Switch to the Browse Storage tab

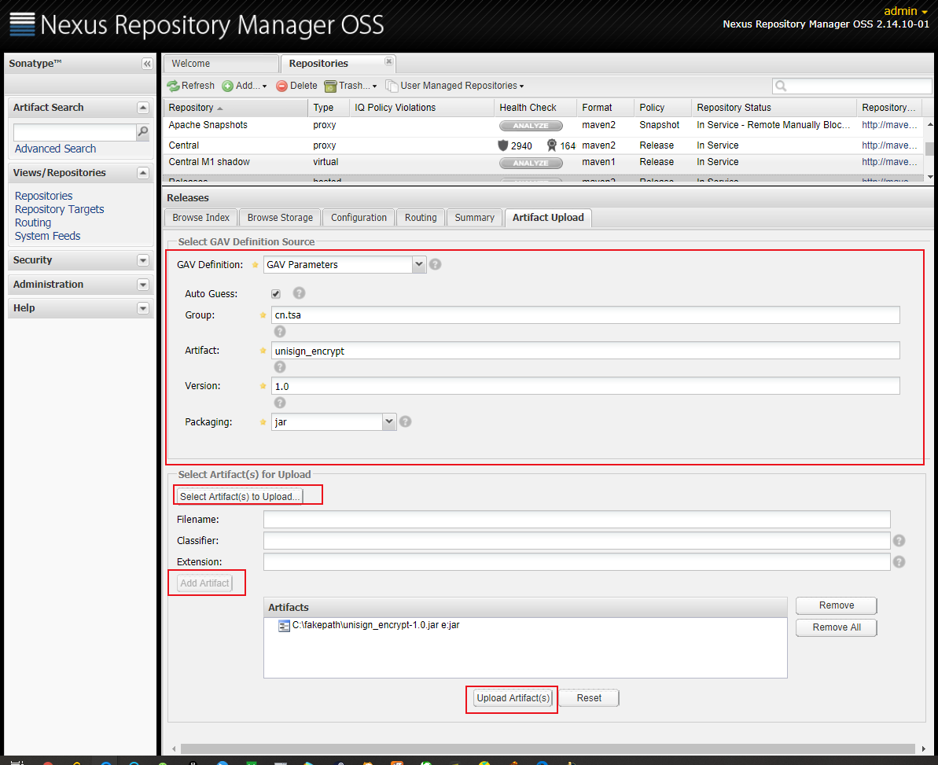(x=280, y=218)
